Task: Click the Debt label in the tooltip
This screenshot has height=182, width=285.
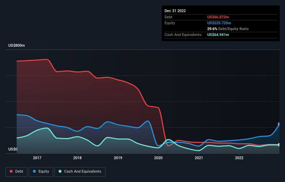Action: click(168, 17)
